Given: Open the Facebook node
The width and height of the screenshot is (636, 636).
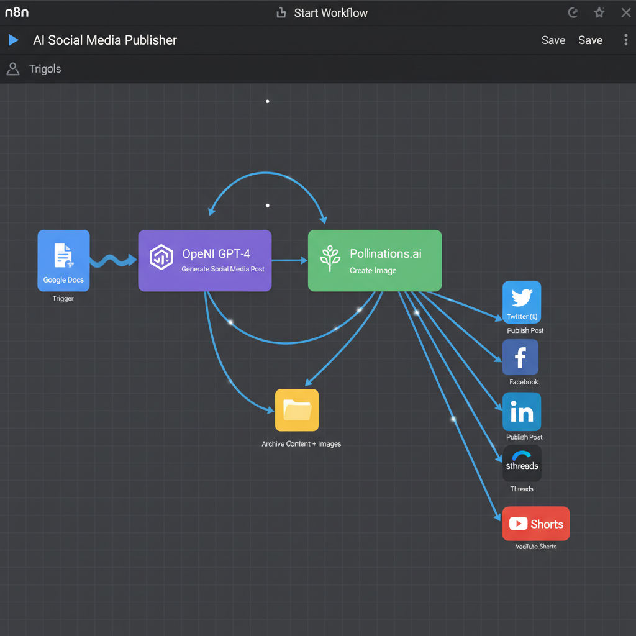Looking at the screenshot, I should point(520,357).
